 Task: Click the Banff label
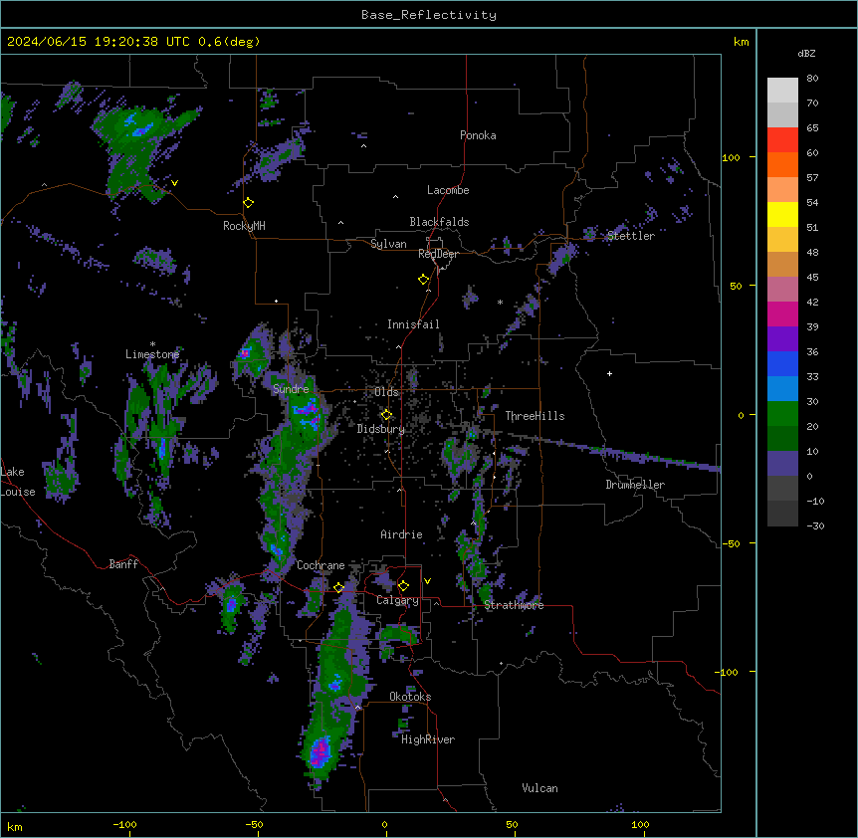click(x=123, y=564)
